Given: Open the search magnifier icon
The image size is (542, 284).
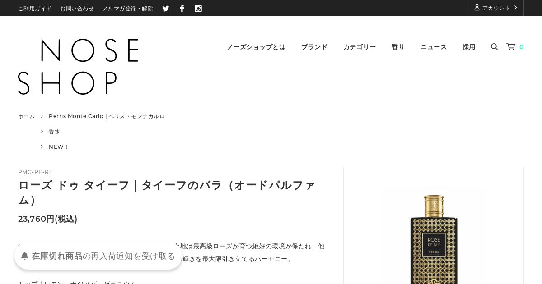Looking at the screenshot, I should coord(495,47).
